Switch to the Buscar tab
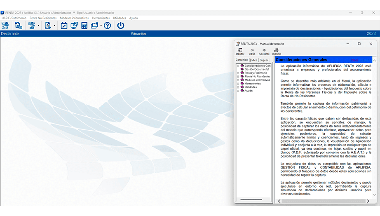Viewport: 380px width, 216px height. click(264, 60)
